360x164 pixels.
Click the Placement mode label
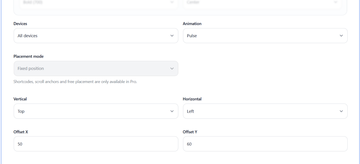coord(28,56)
